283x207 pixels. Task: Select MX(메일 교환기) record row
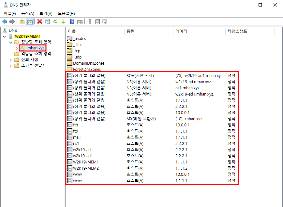[x=151, y=119]
